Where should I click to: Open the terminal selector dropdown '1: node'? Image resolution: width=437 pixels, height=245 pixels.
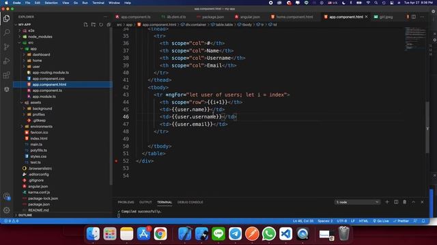click(x=357, y=202)
